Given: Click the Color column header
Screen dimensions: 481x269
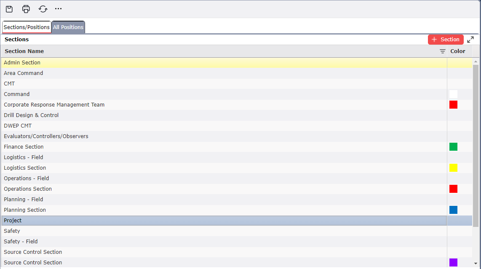Looking at the screenshot, I should 458,51.
